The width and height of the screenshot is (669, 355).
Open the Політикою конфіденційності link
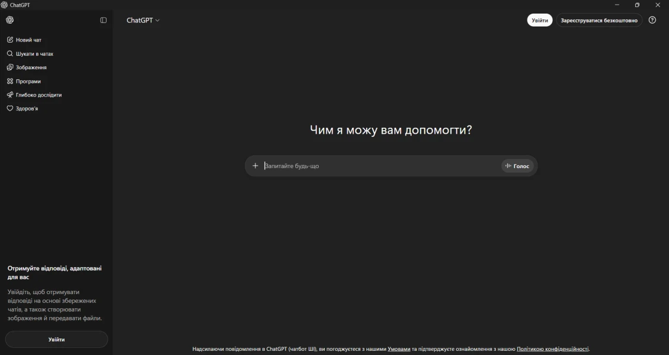[x=552, y=349]
